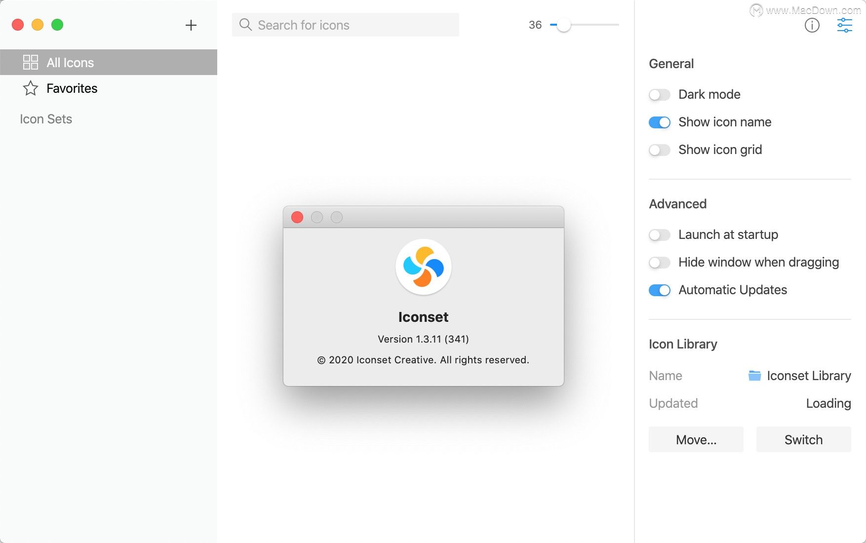Click the icon size slider handle
866x543 pixels.
tap(563, 25)
